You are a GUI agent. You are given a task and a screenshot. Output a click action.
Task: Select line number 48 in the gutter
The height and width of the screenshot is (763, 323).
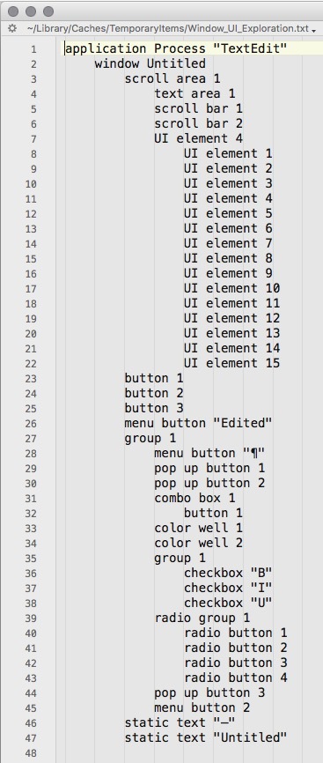pos(31,753)
